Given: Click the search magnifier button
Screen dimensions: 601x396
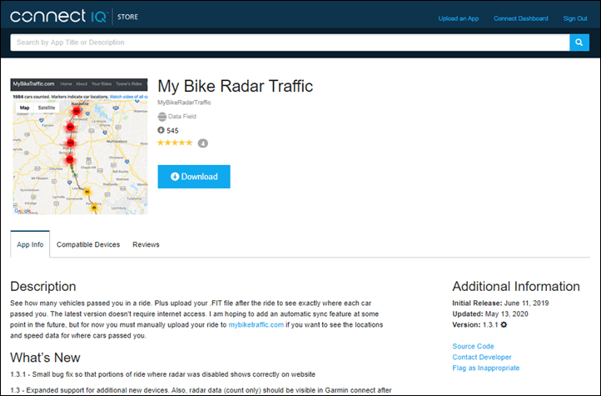Looking at the screenshot, I should pos(579,43).
